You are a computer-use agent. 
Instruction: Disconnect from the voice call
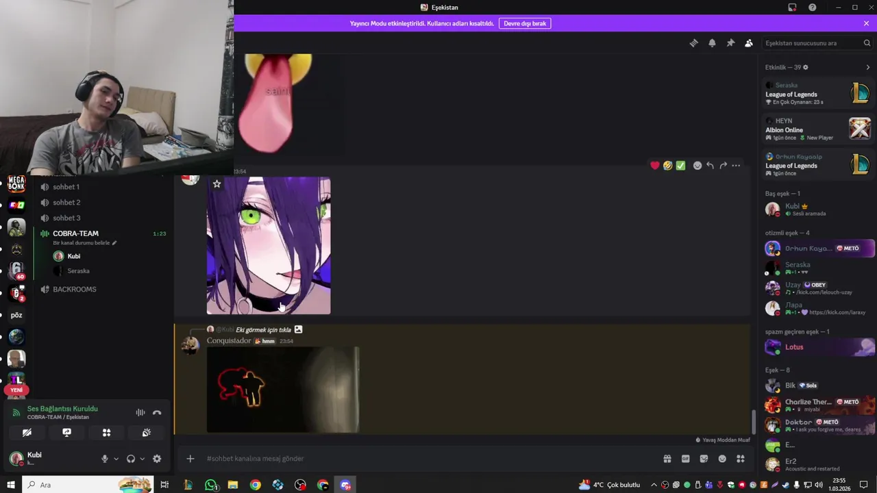(157, 412)
